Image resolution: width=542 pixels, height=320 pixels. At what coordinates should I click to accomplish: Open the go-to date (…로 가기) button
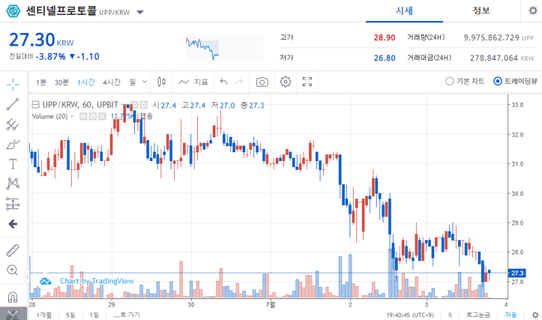click(127, 315)
